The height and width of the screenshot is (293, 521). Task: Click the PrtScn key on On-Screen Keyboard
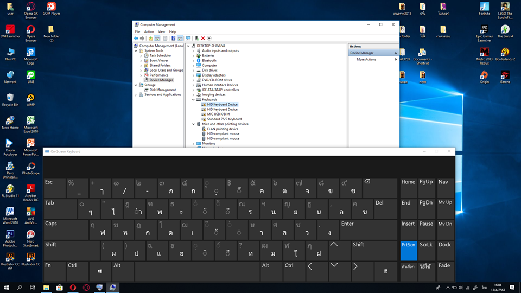(408, 251)
